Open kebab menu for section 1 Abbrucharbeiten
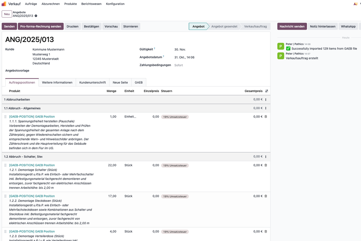This screenshot has height=241, width=361. point(266,100)
